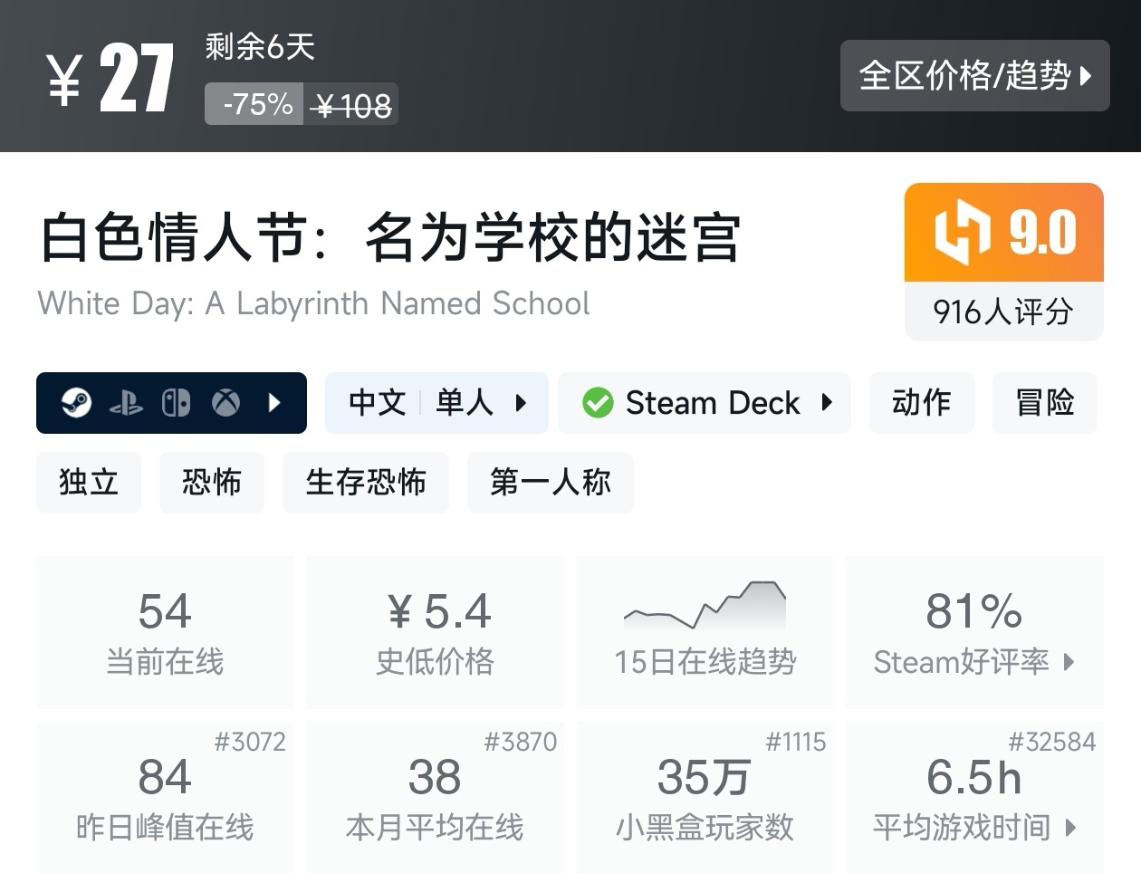
Task: Expand the platform list with the arrow
Action: pyautogui.click(x=274, y=402)
